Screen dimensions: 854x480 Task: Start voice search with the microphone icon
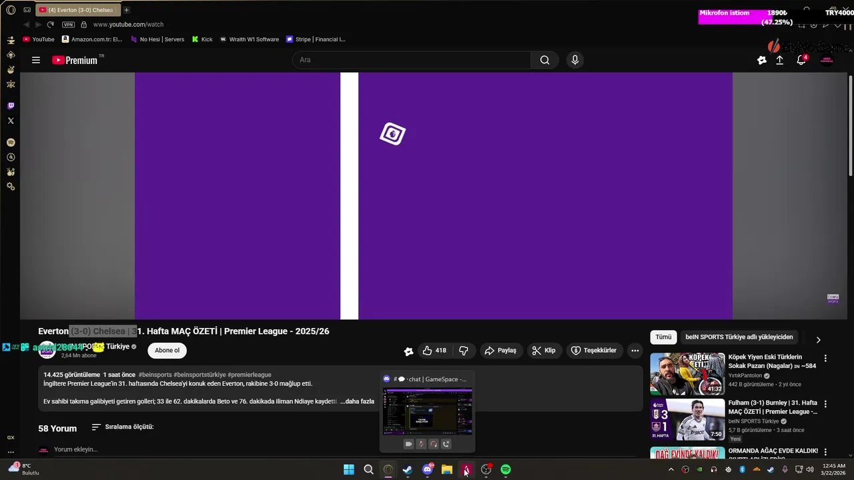pyautogui.click(x=575, y=60)
